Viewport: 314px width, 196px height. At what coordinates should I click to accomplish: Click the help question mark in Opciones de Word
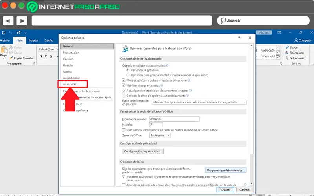(x=239, y=38)
